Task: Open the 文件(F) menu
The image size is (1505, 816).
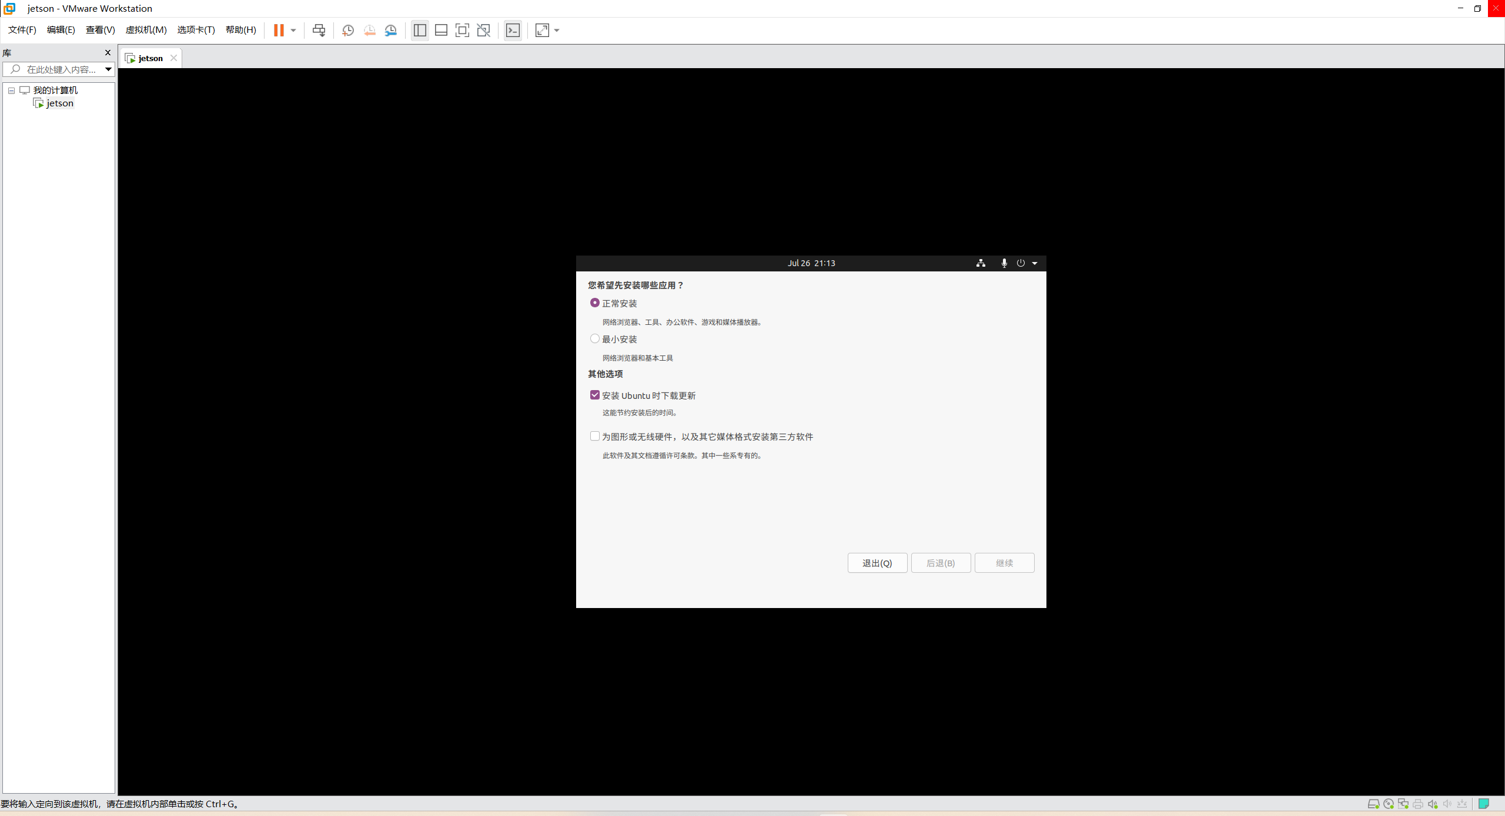Action: pos(22,30)
